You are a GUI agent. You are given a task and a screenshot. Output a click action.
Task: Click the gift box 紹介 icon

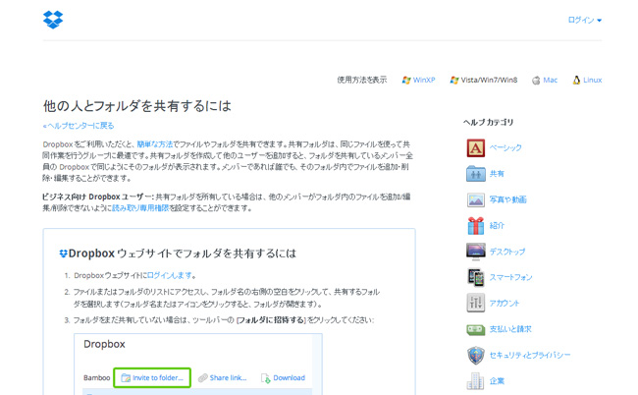476,226
